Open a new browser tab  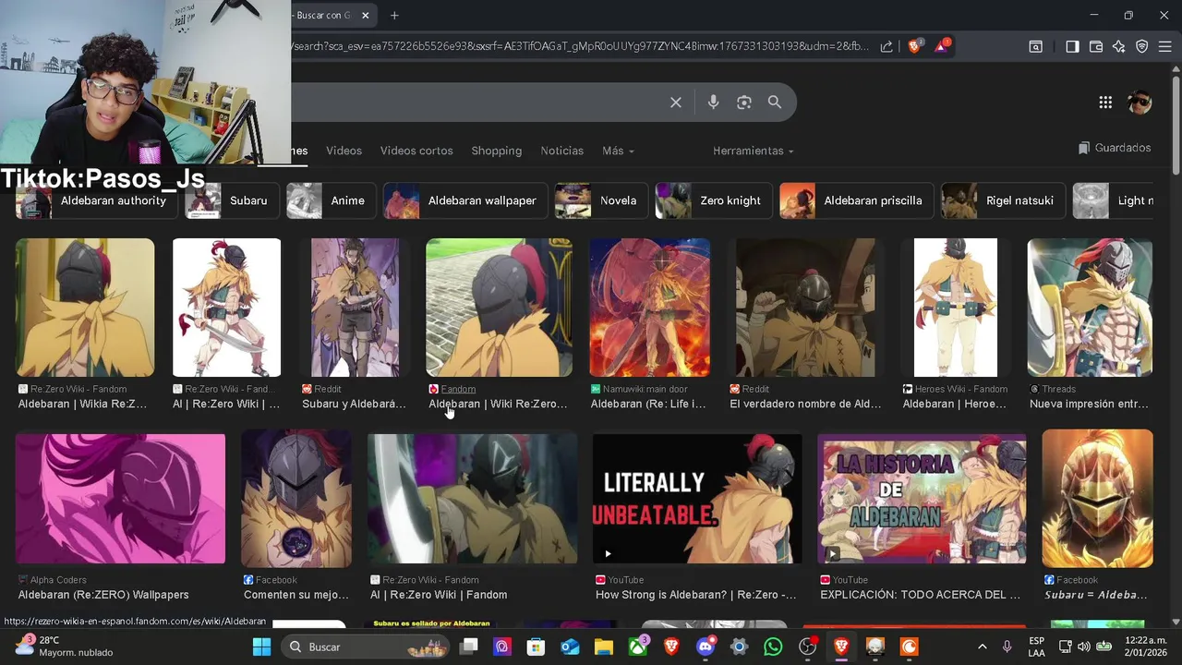pos(394,15)
